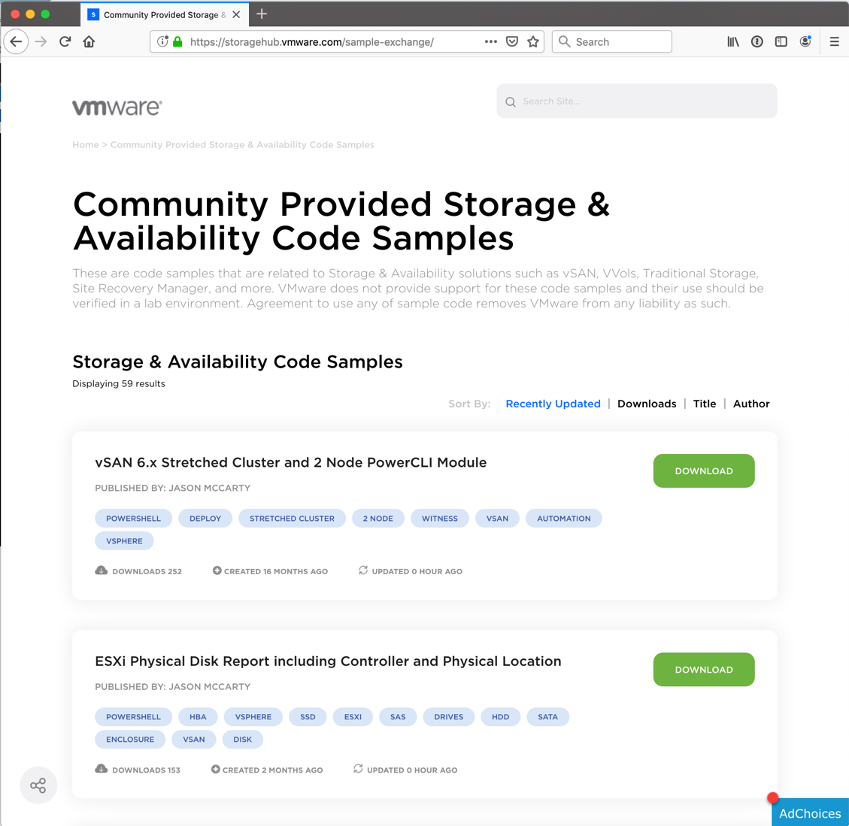Image resolution: width=849 pixels, height=826 pixels.
Task: Open the Firefox account avatar icon
Action: tap(805, 41)
